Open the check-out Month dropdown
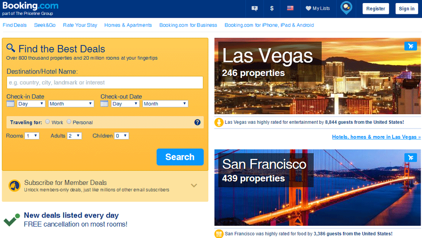 (x=165, y=104)
